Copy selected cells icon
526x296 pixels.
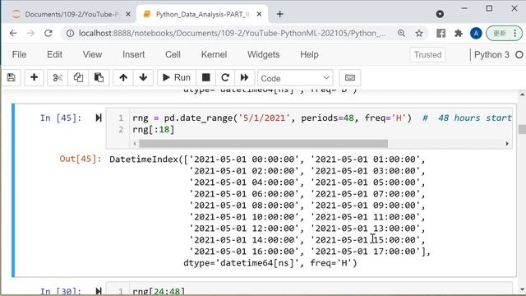tap(78, 77)
